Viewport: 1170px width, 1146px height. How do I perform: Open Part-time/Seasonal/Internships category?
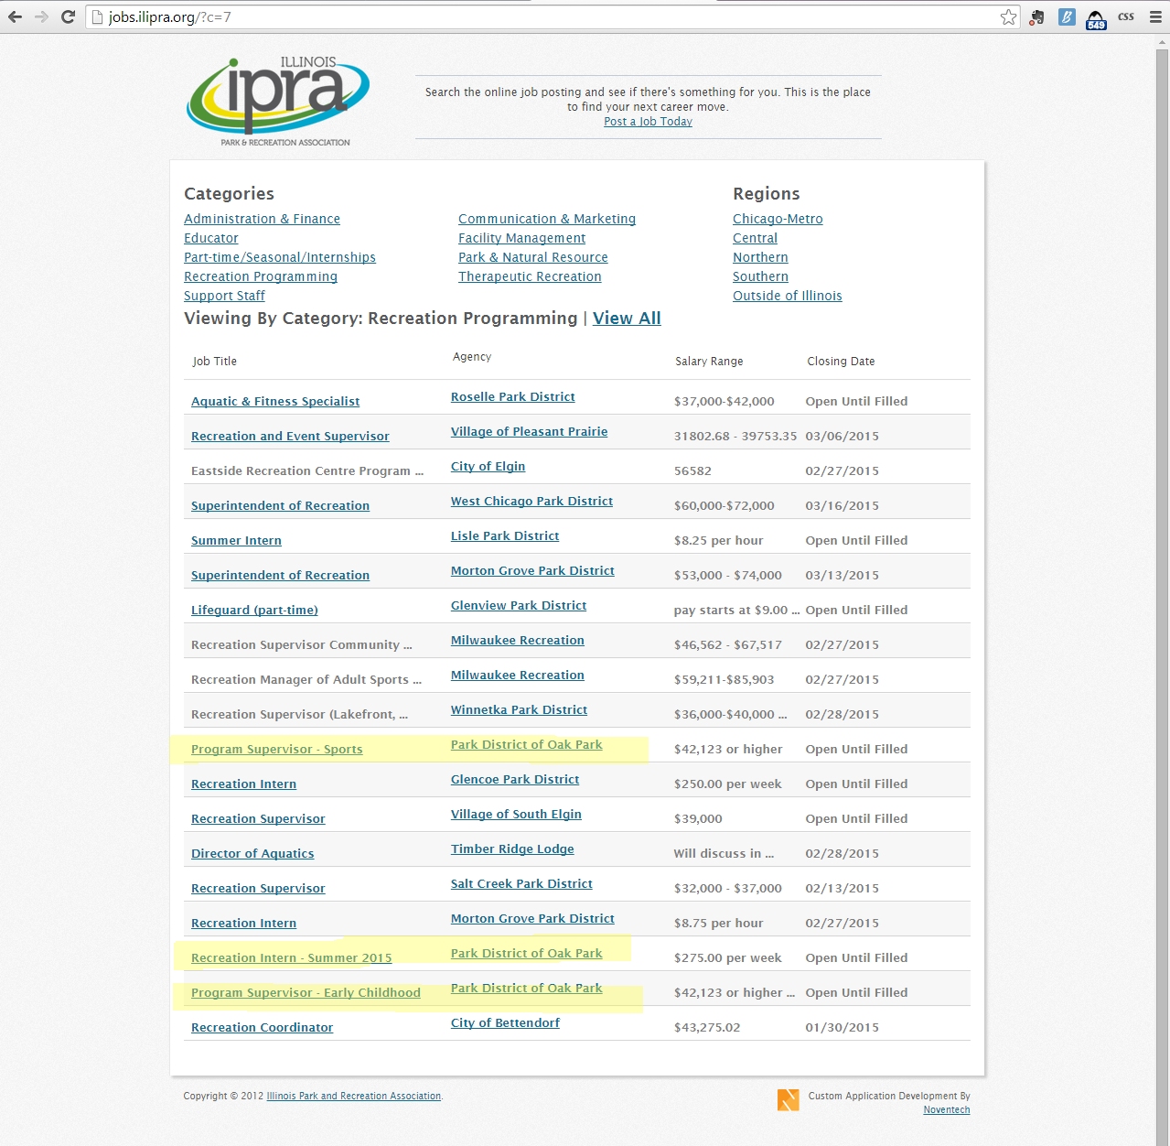point(280,257)
